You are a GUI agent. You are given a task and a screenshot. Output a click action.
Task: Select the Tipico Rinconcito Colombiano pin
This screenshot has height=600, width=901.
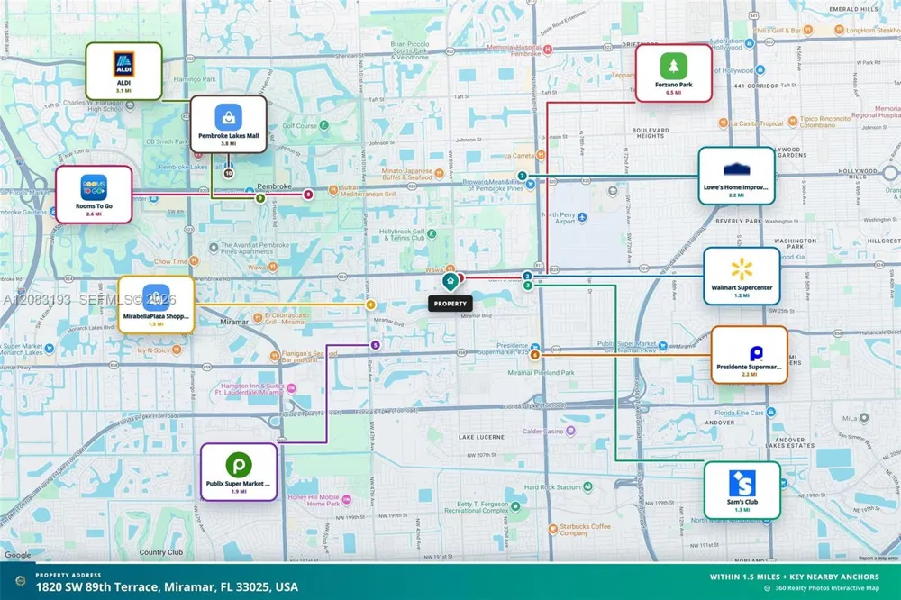793,121
